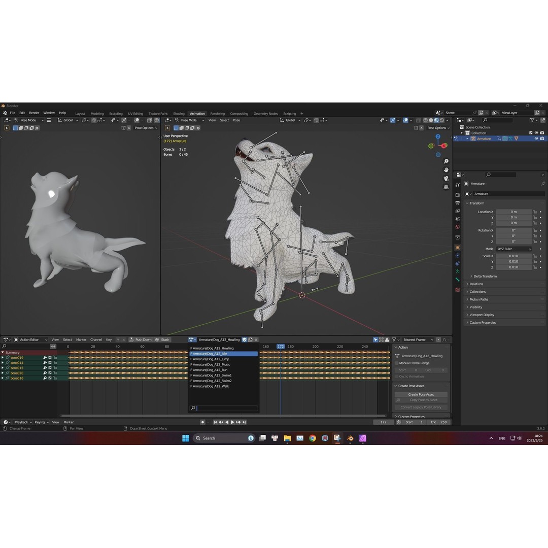Toggle the lock icon on bone015 channel
Screen dimensions: 548x548
55,368
